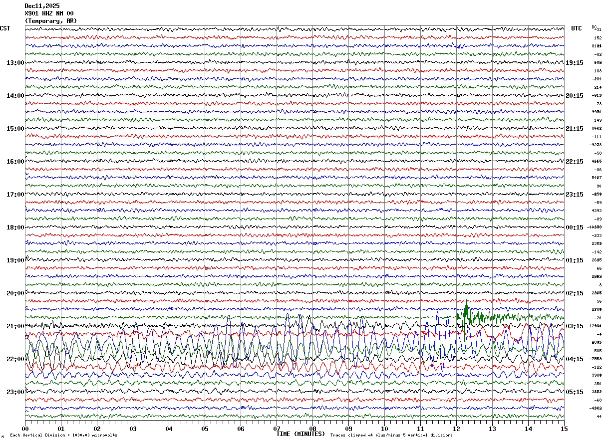Click the Dec11,2025 date label

point(42,6)
